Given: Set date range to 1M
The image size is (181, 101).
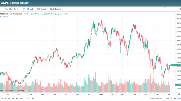Looking at the screenshot, I should (9, 98).
